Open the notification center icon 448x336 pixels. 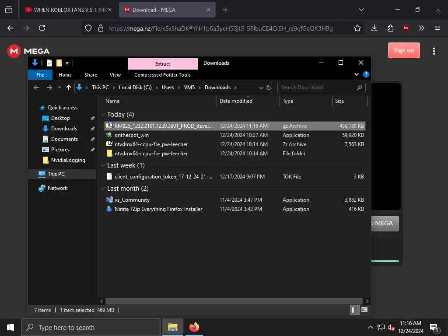[x=434, y=328]
